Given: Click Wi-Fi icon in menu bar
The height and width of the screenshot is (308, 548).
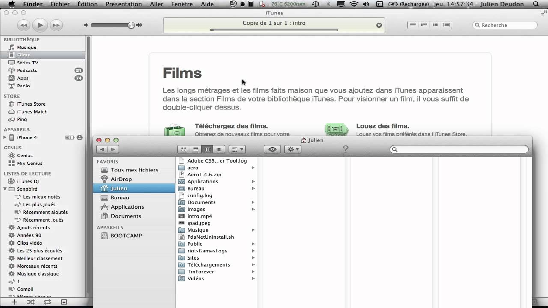Looking at the screenshot, I should 354,4.
